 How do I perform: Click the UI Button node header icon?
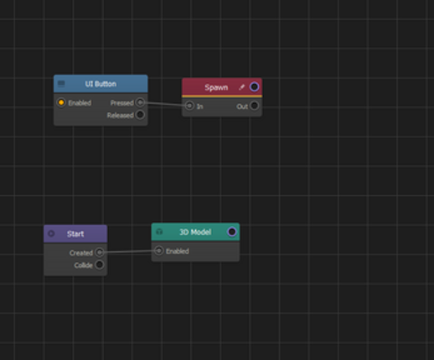(61, 84)
